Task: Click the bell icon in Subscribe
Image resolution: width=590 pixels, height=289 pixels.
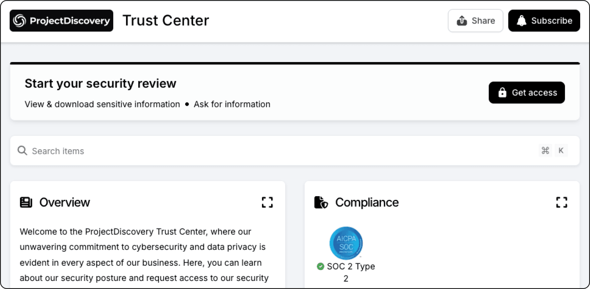Action: 521,21
